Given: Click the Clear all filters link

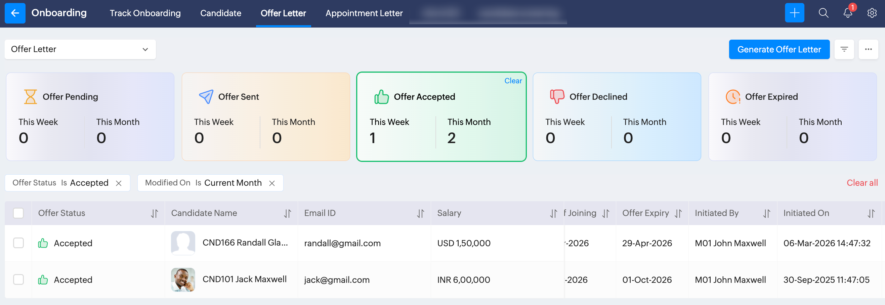Looking at the screenshot, I should pos(861,183).
